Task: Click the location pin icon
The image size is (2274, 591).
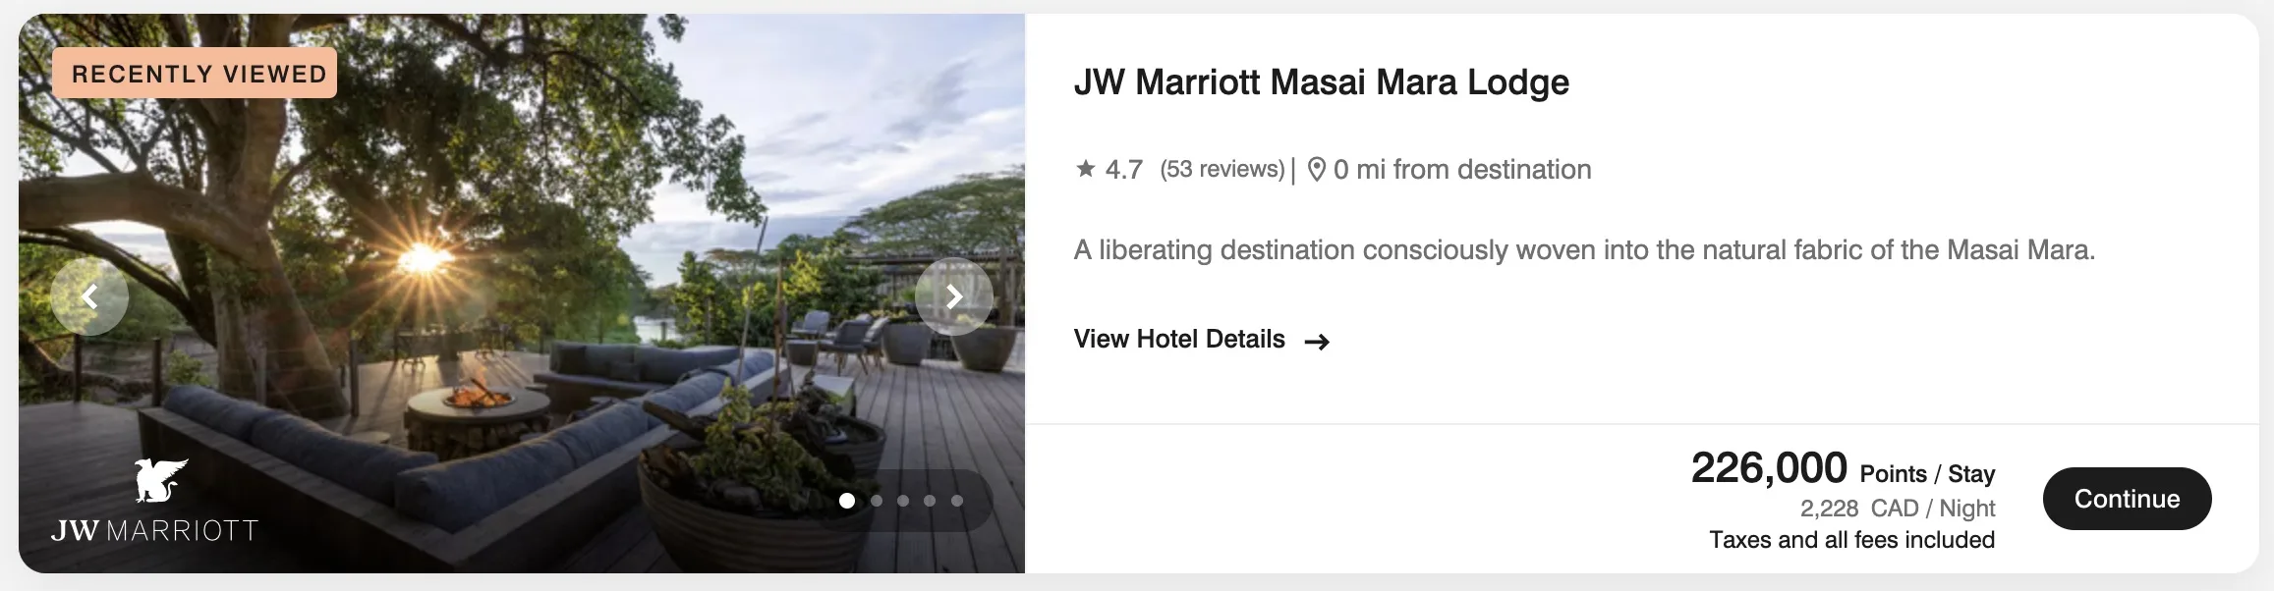Action: coord(1317,170)
